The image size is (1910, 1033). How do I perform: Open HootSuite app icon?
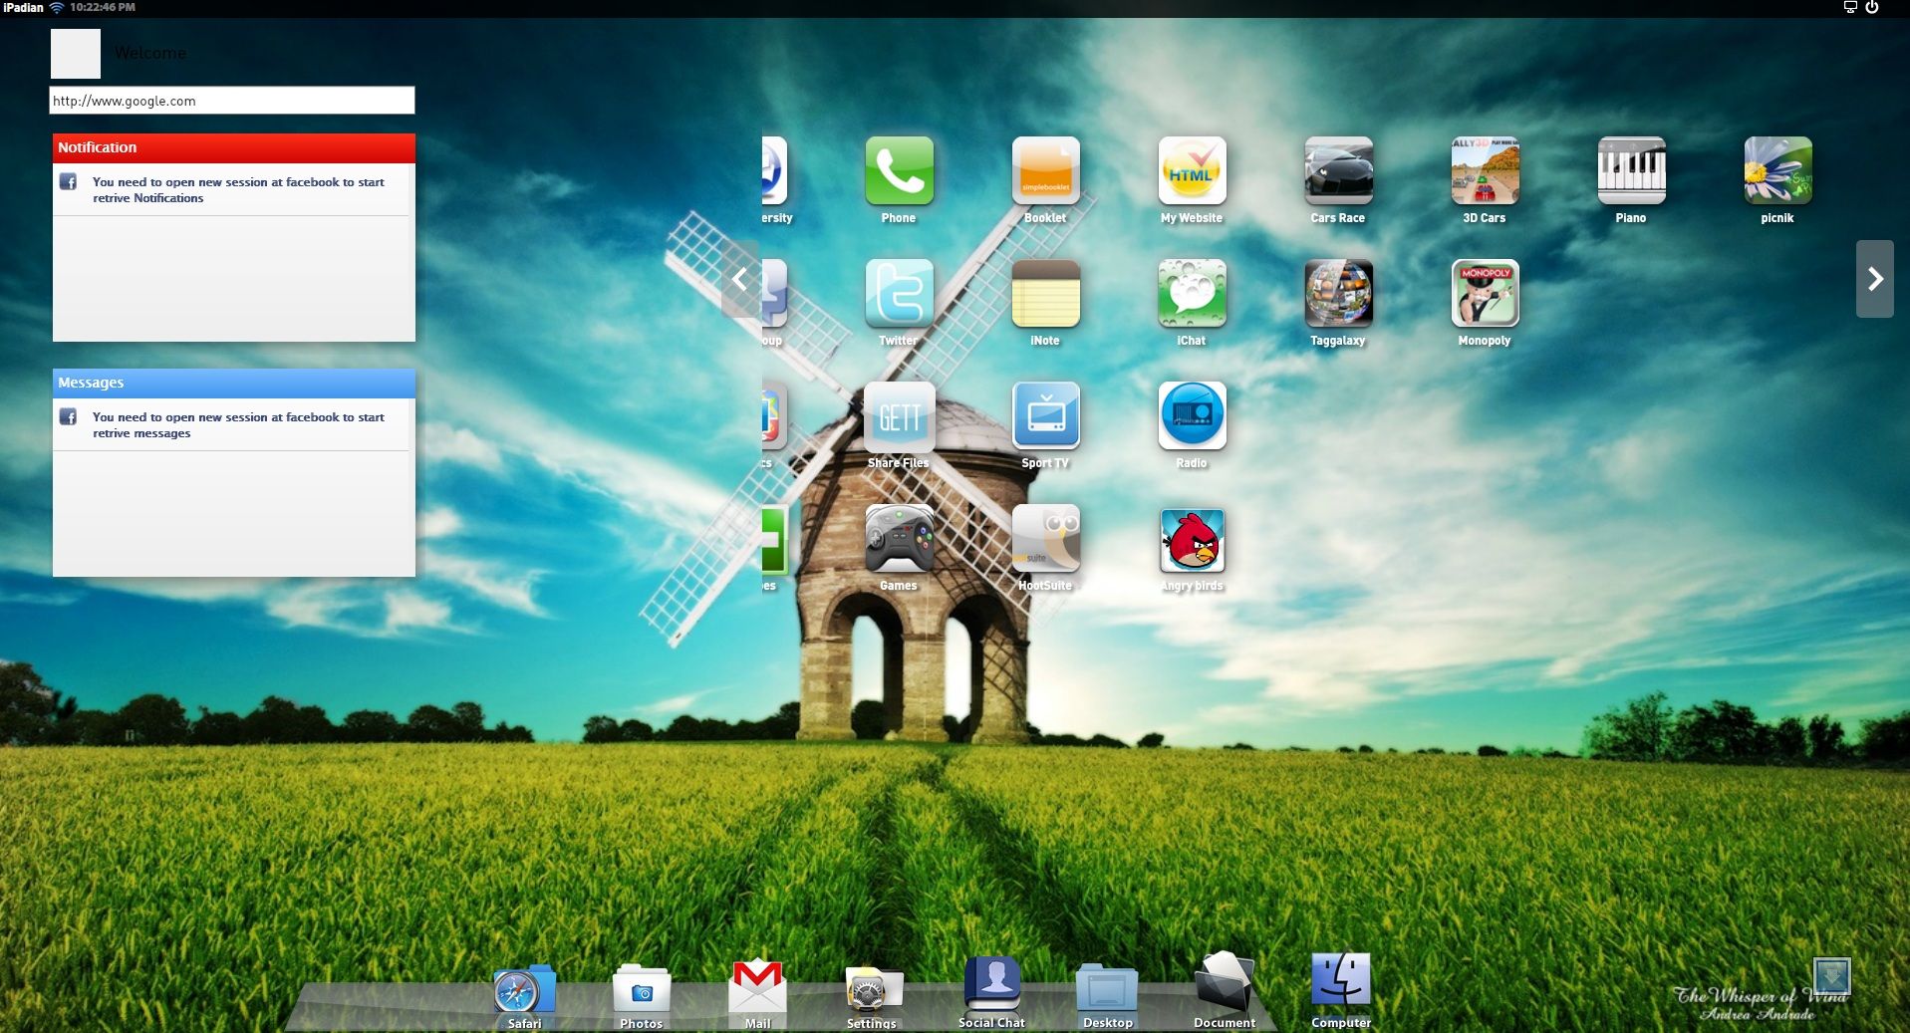(1045, 540)
